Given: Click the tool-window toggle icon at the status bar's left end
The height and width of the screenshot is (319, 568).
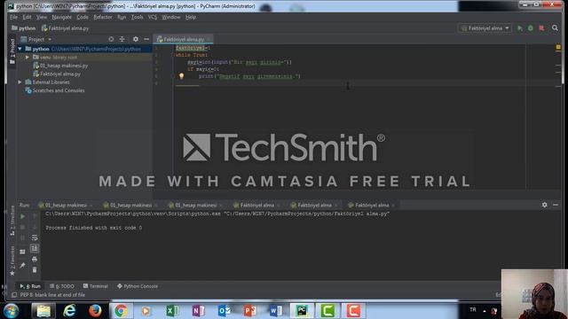Looking at the screenshot, I should pos(14,295).
